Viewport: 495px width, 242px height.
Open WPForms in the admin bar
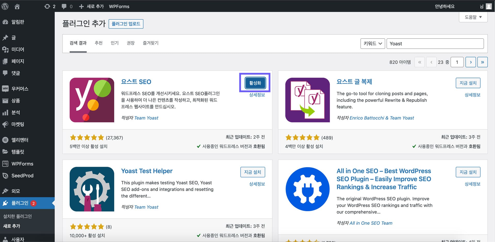point(119,6)
